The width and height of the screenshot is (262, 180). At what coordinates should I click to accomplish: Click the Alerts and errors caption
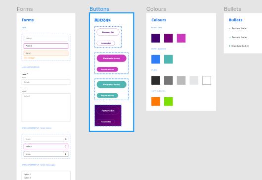tap(158, 91)
